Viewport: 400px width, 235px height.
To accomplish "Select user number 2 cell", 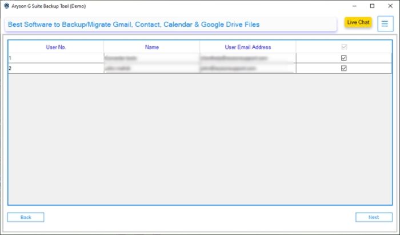I will [x=56, y=68].
